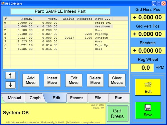Click the Grd Vert. Pos value field
This screenshot has height=125, width=167.
[x=148, y=34]
